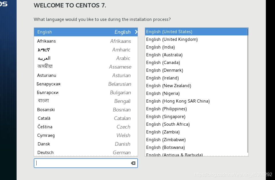Choose English (Nigeria) locale

point(196,93)
